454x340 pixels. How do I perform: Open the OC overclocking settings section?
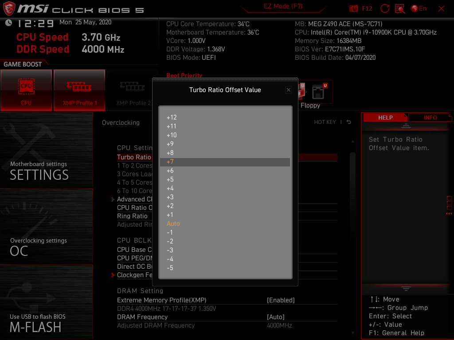click(46, 226)
